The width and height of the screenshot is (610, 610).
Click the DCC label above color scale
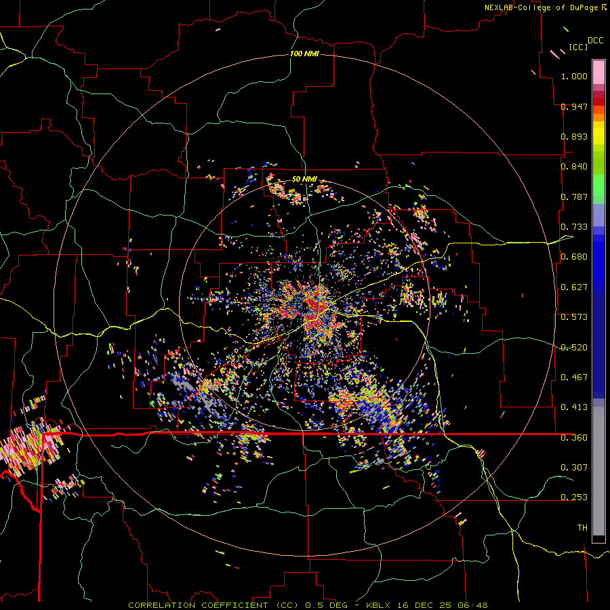[596, 41]
